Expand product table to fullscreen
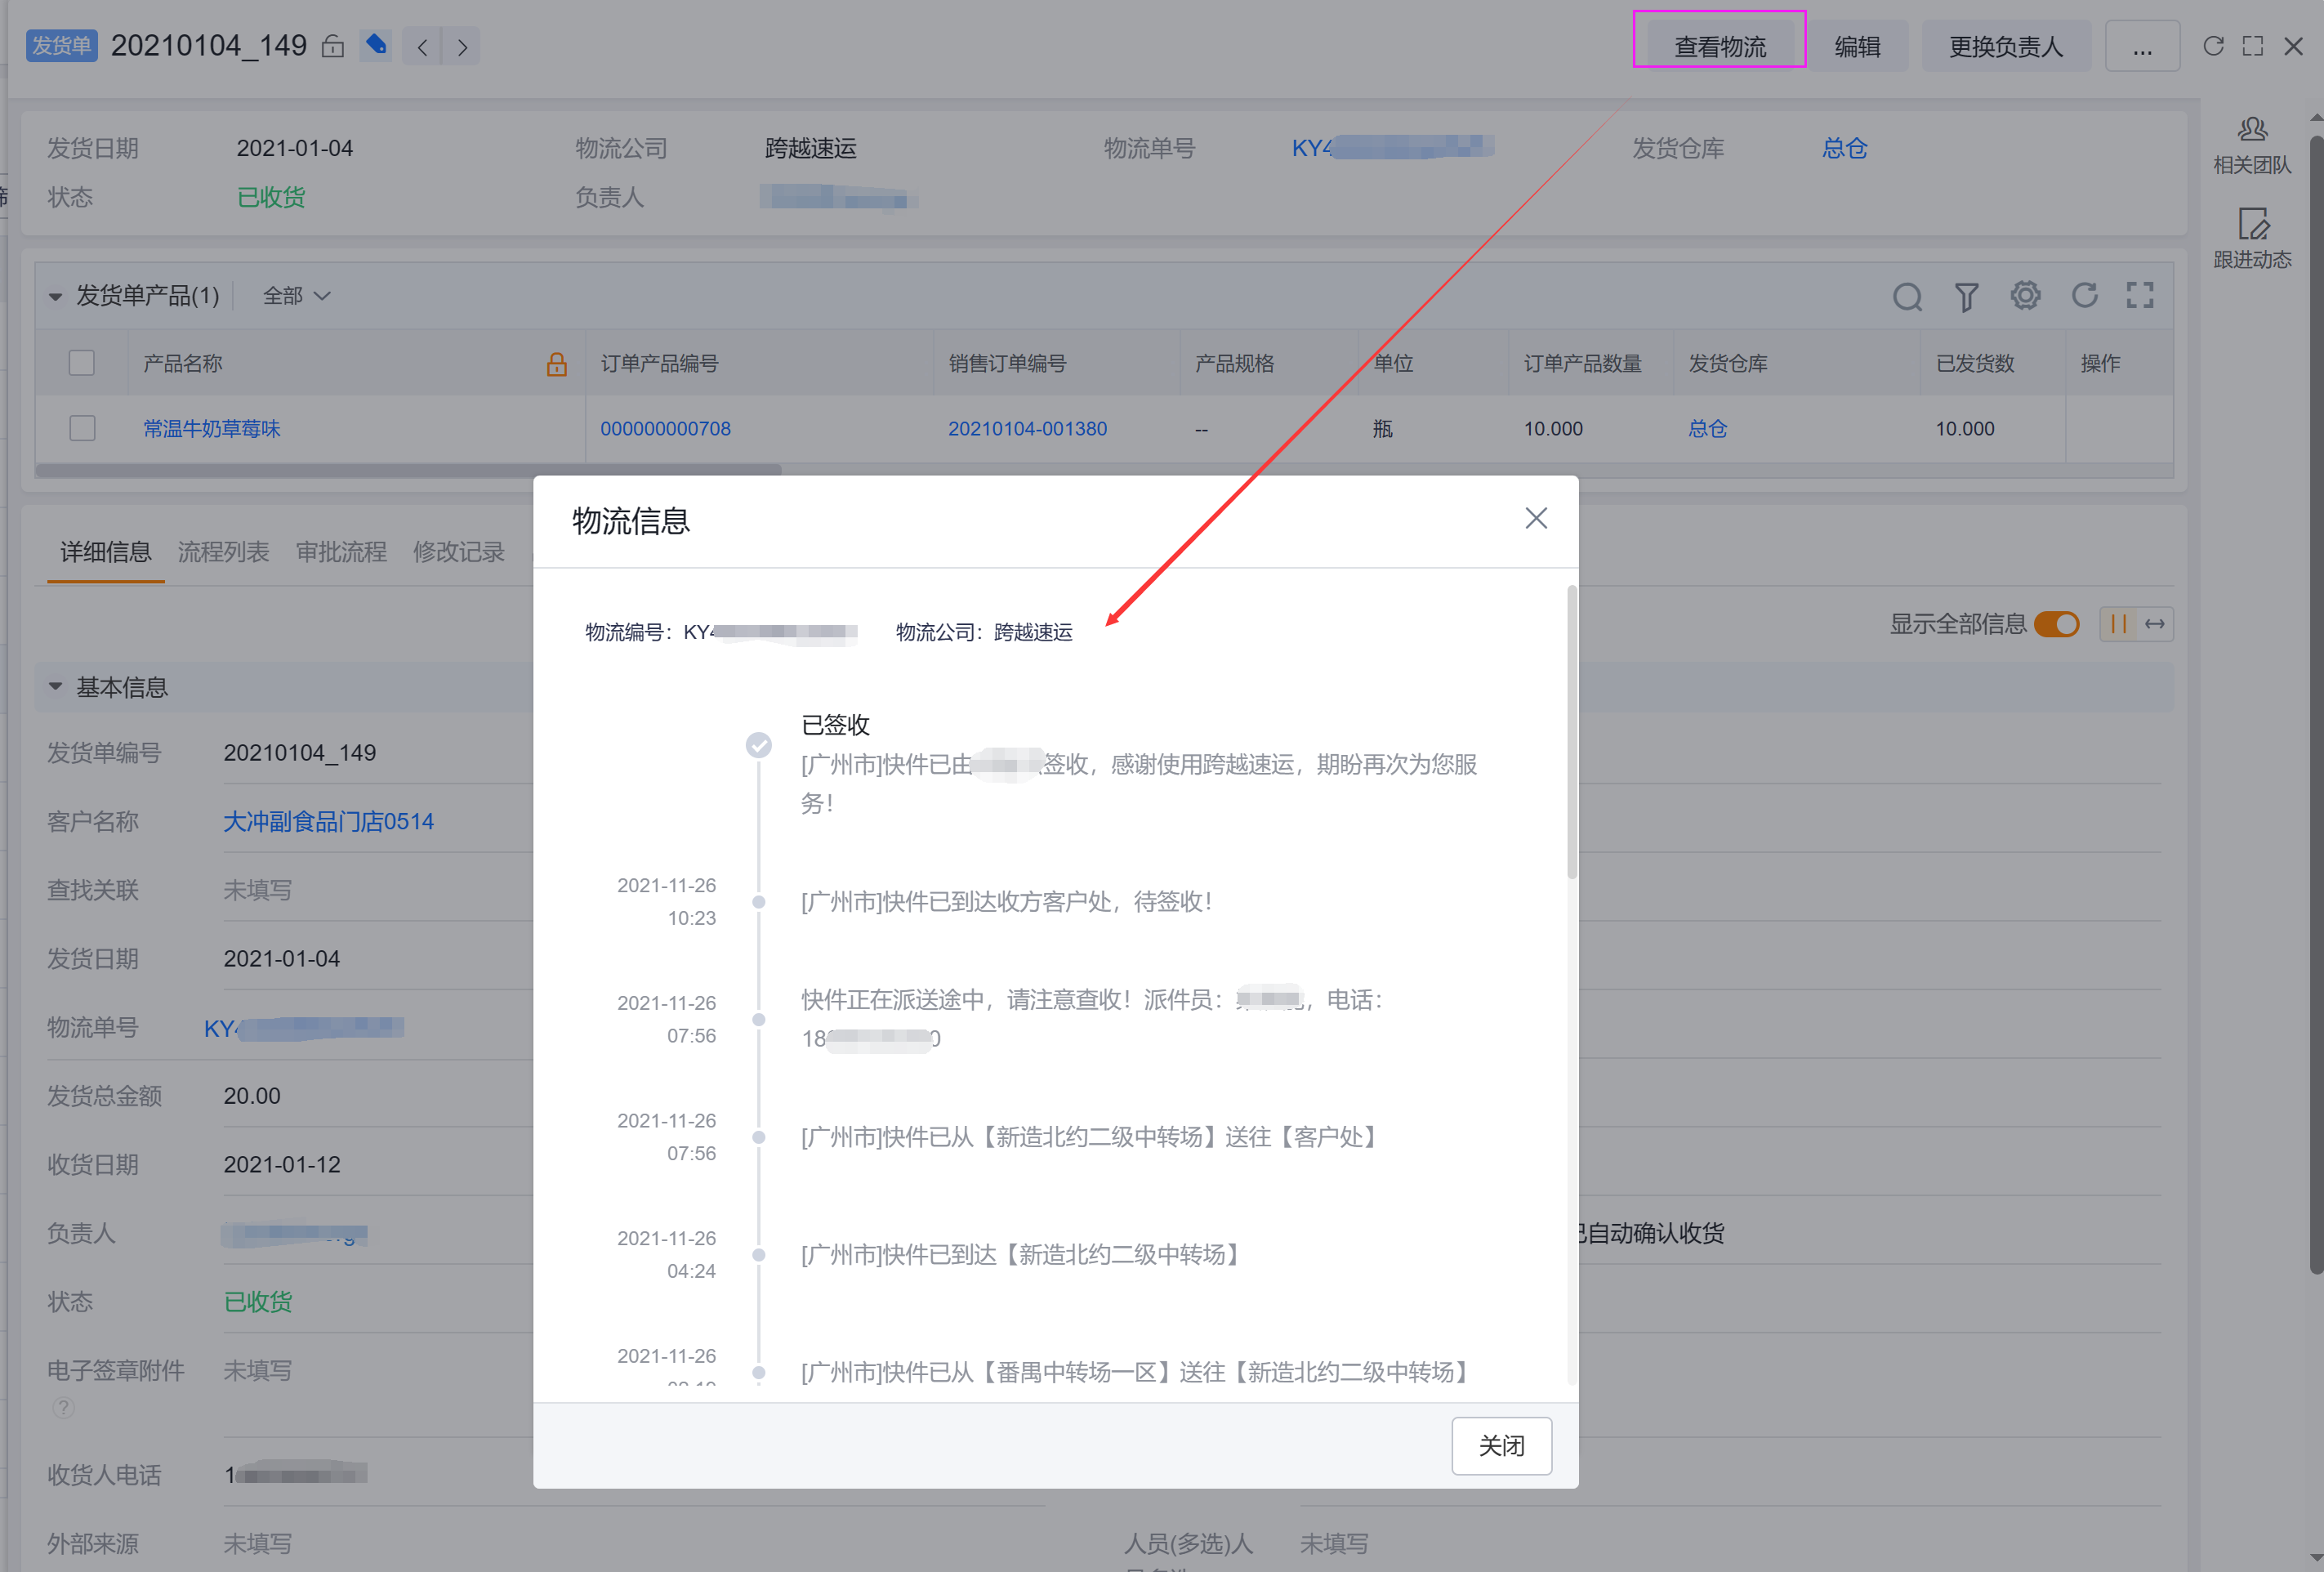Screen dimensions: 2324x1572 pos(2139,295)
